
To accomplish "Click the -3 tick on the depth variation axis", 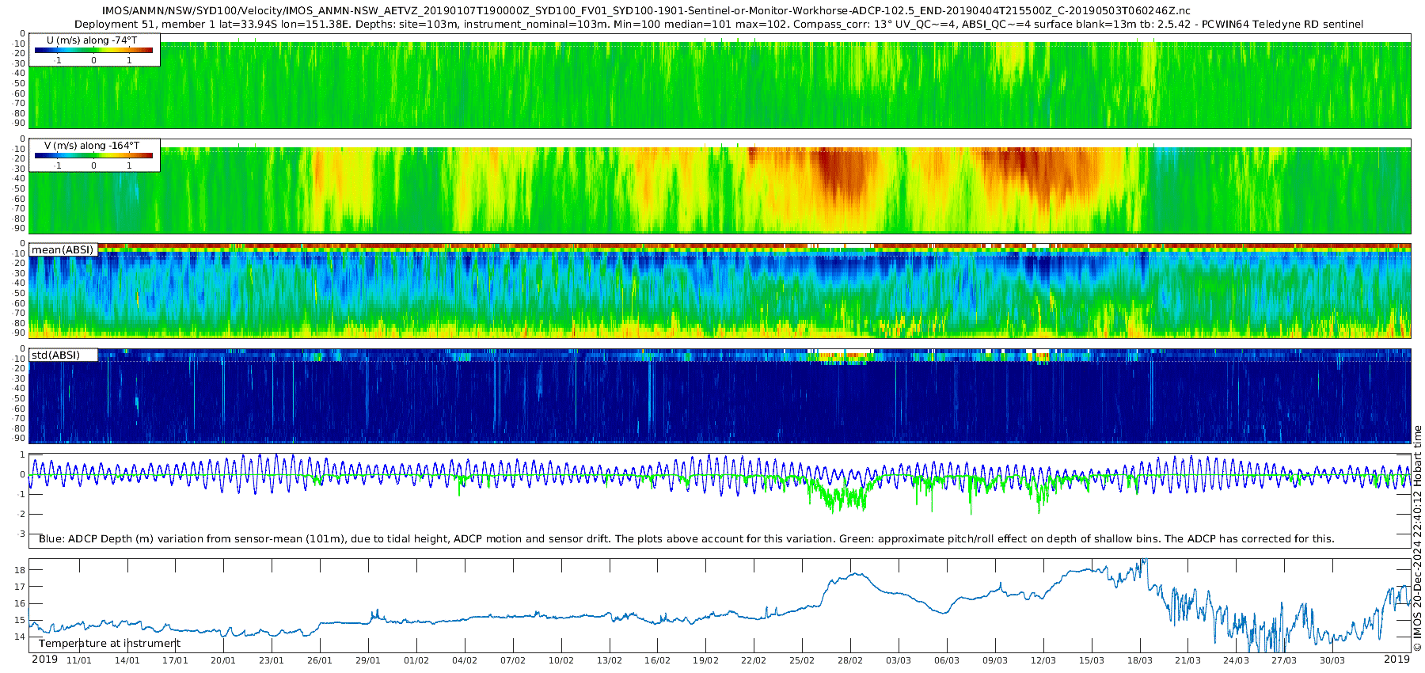I will click(x=22, y=534).
